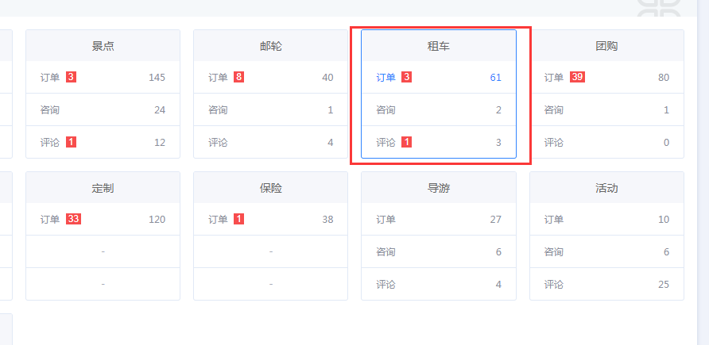
Task: Click the red badge 39 on 团购 订单
Action: point(577,78)
